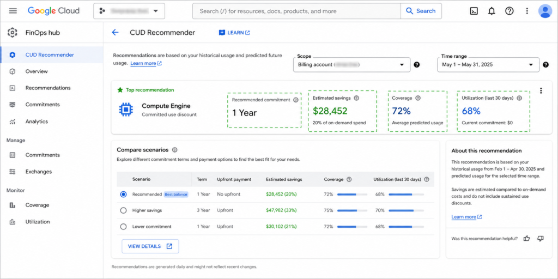Screen dimensions: 558x279
Task: Open the top recommendation card more menu
Action: [x=541, y=91]
